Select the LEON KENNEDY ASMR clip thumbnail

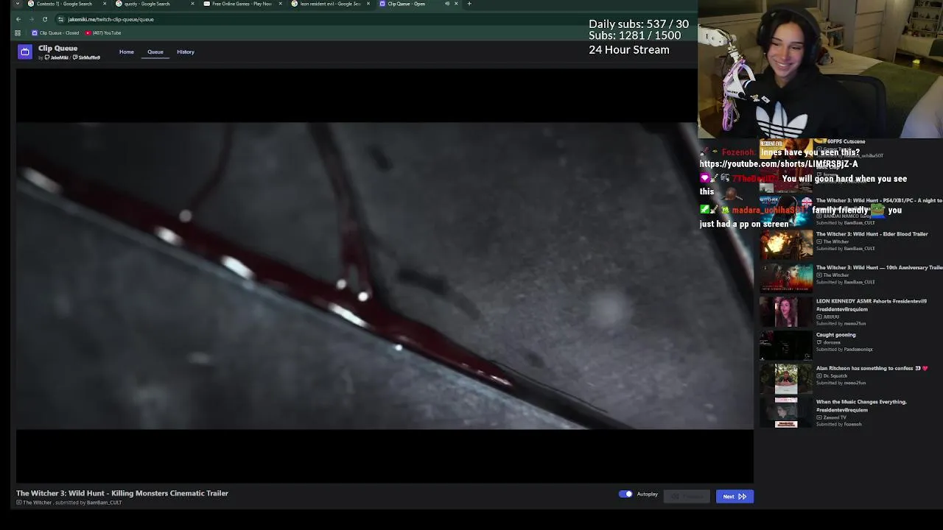pos(786,312)
